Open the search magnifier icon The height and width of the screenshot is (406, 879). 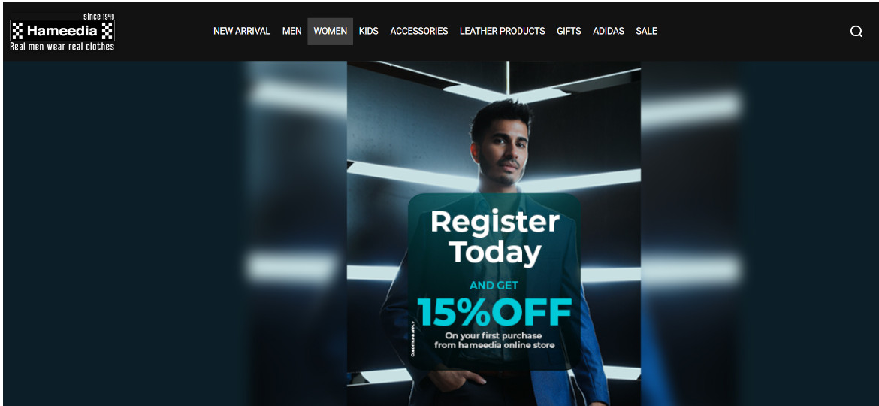[x=856, y=32]
